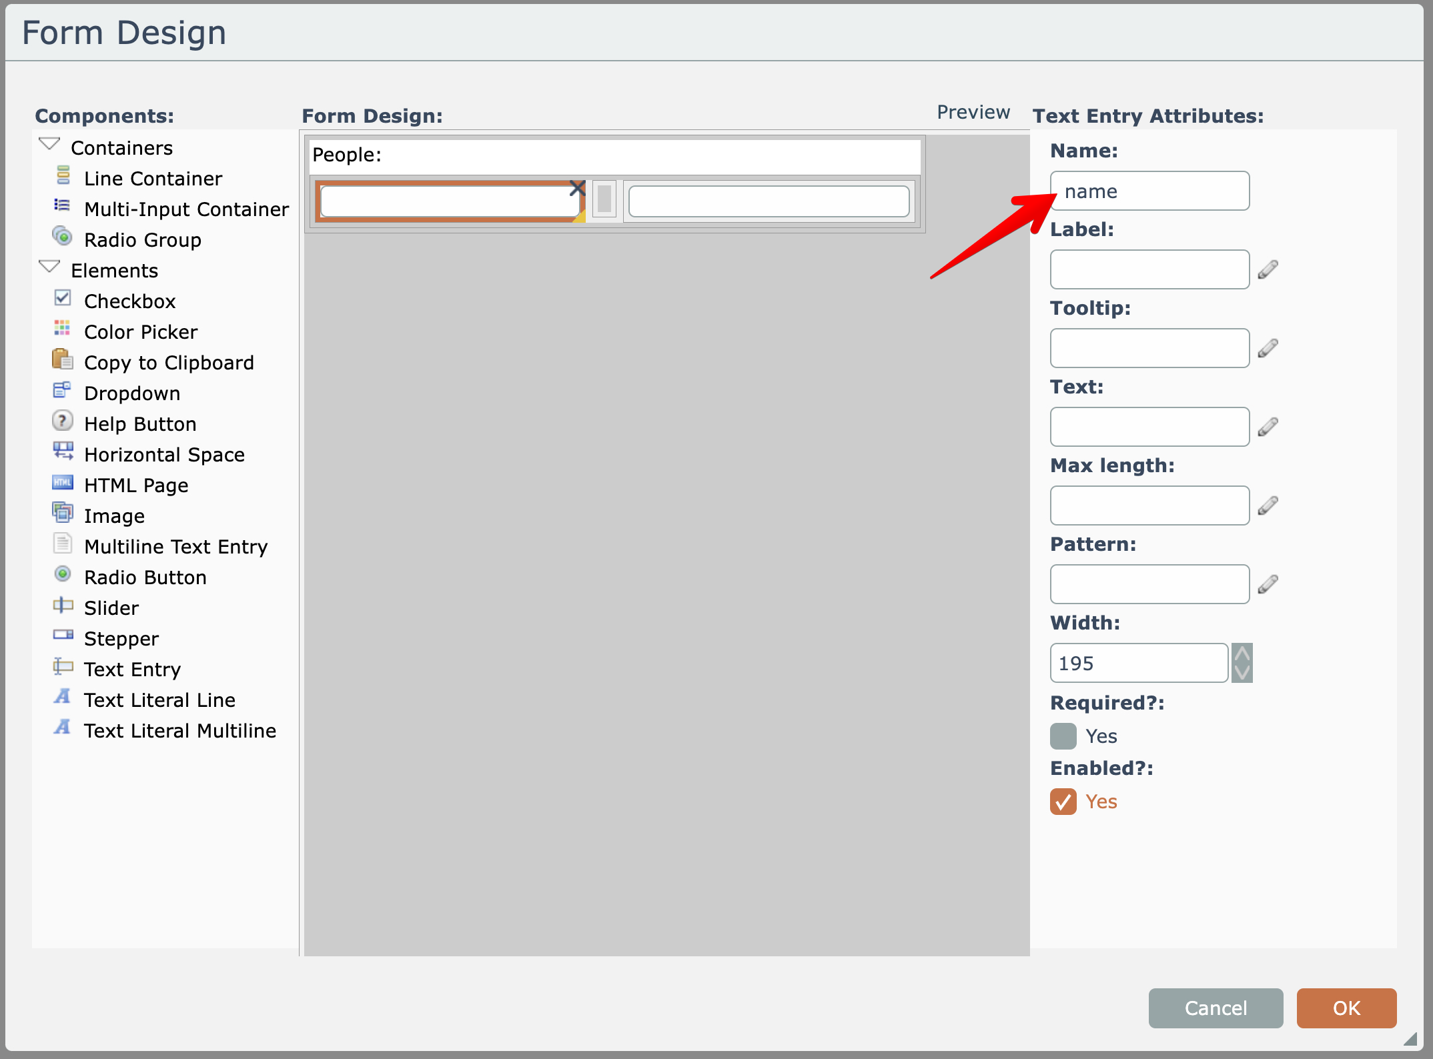Image resolution: width=1433 pixels, height=1059 pixels.
Task: Open the Preview link
Action: point(973,112)
